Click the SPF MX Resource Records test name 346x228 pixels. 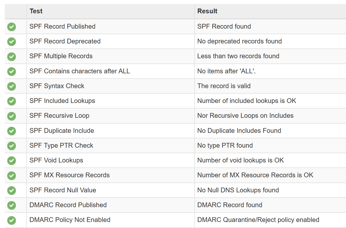(x=69, y=175)
